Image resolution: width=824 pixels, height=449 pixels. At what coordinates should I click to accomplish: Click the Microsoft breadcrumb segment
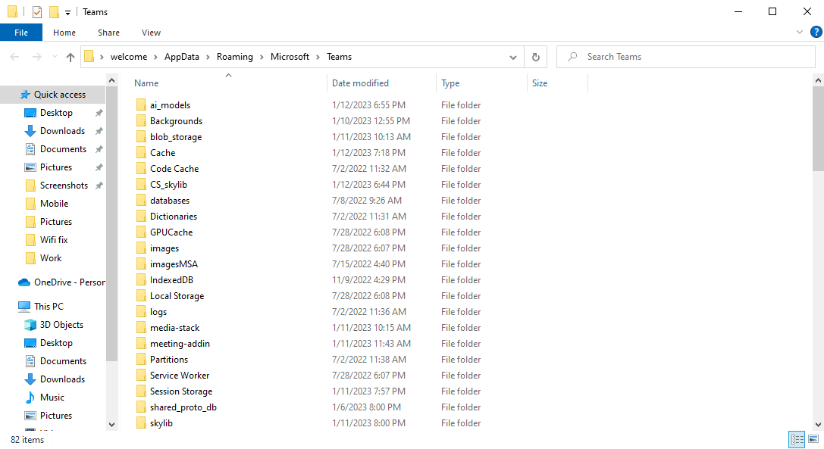pos(290,57)
